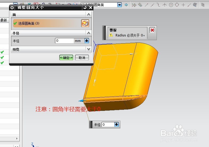This screenshot has width=209, height=147.
Task: Click the Clear Snap Point icon
Action: click(140, 5)
